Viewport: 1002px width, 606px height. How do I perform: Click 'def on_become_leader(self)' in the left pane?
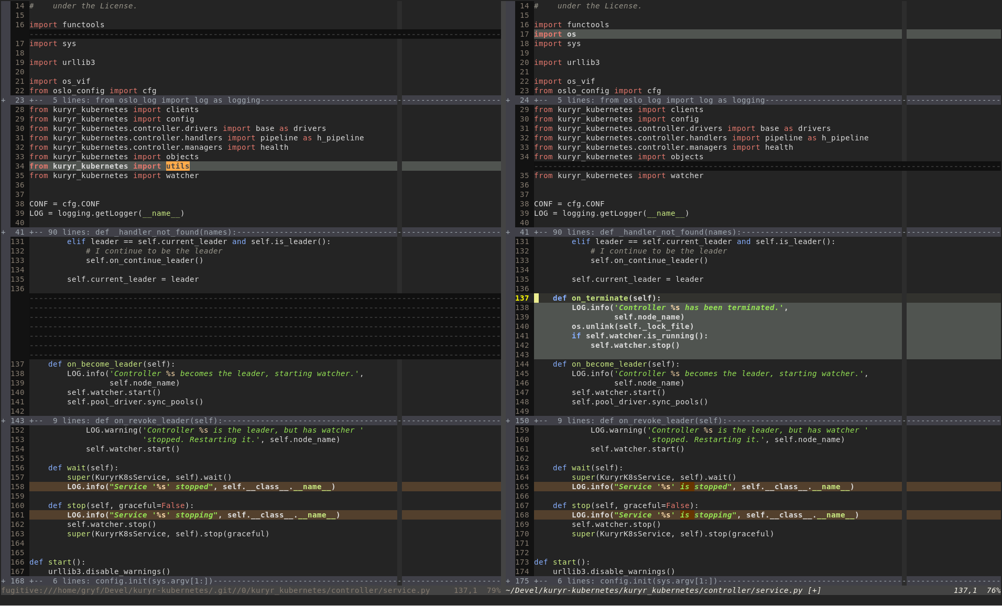point(111,364)
